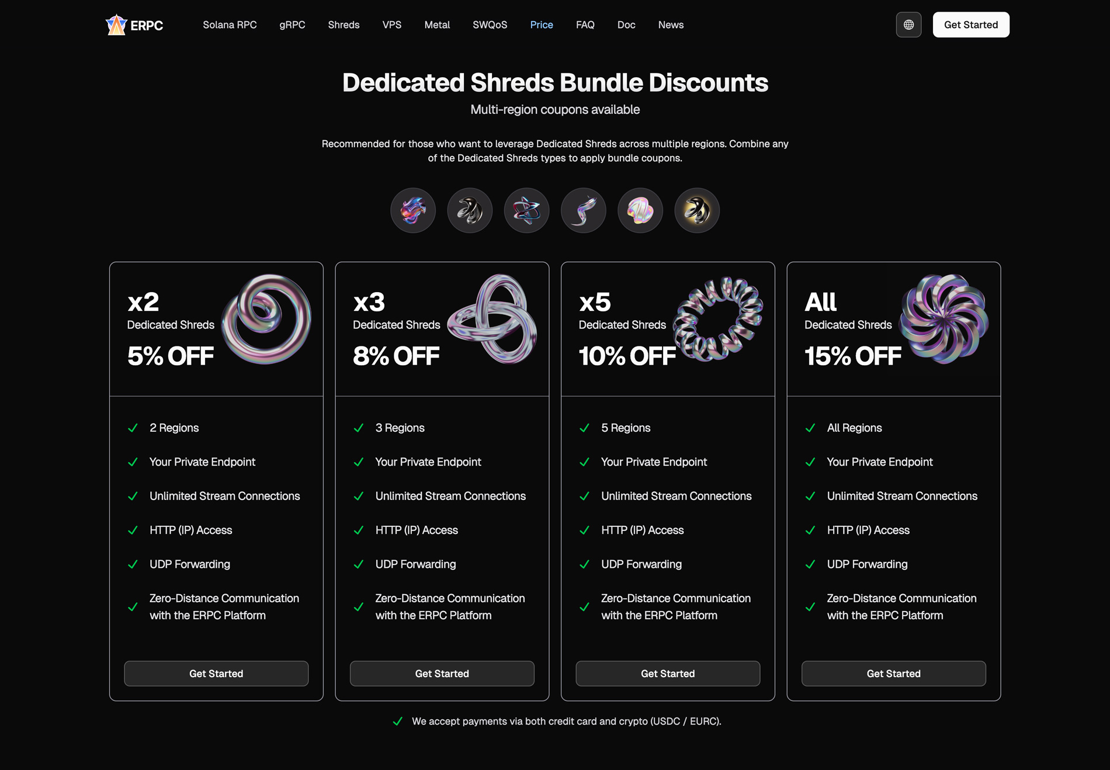This screenshot has width=1110, height=770.
Task: Click Get Started in the top right
Action: [x=970, y=25]
